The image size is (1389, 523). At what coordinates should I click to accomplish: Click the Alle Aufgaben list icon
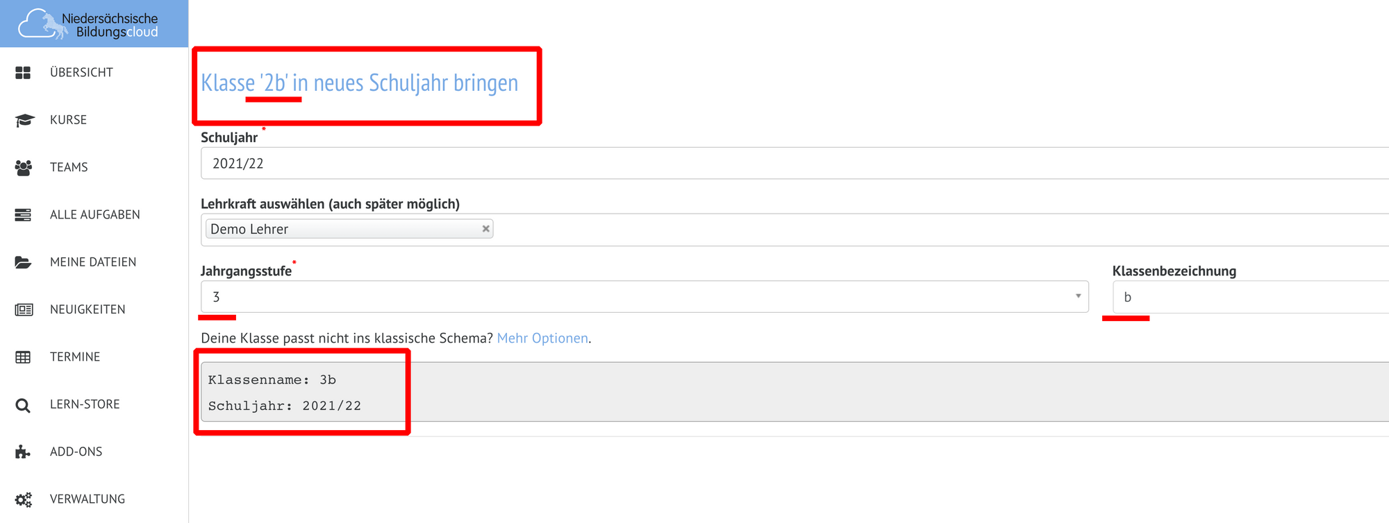(23, 215)
